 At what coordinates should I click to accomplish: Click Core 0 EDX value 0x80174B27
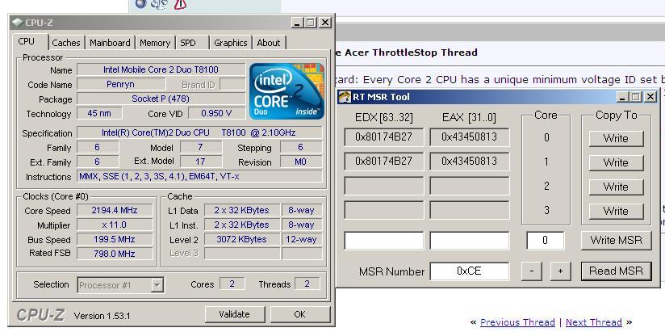pyautogui.click(x=383, y=137)
